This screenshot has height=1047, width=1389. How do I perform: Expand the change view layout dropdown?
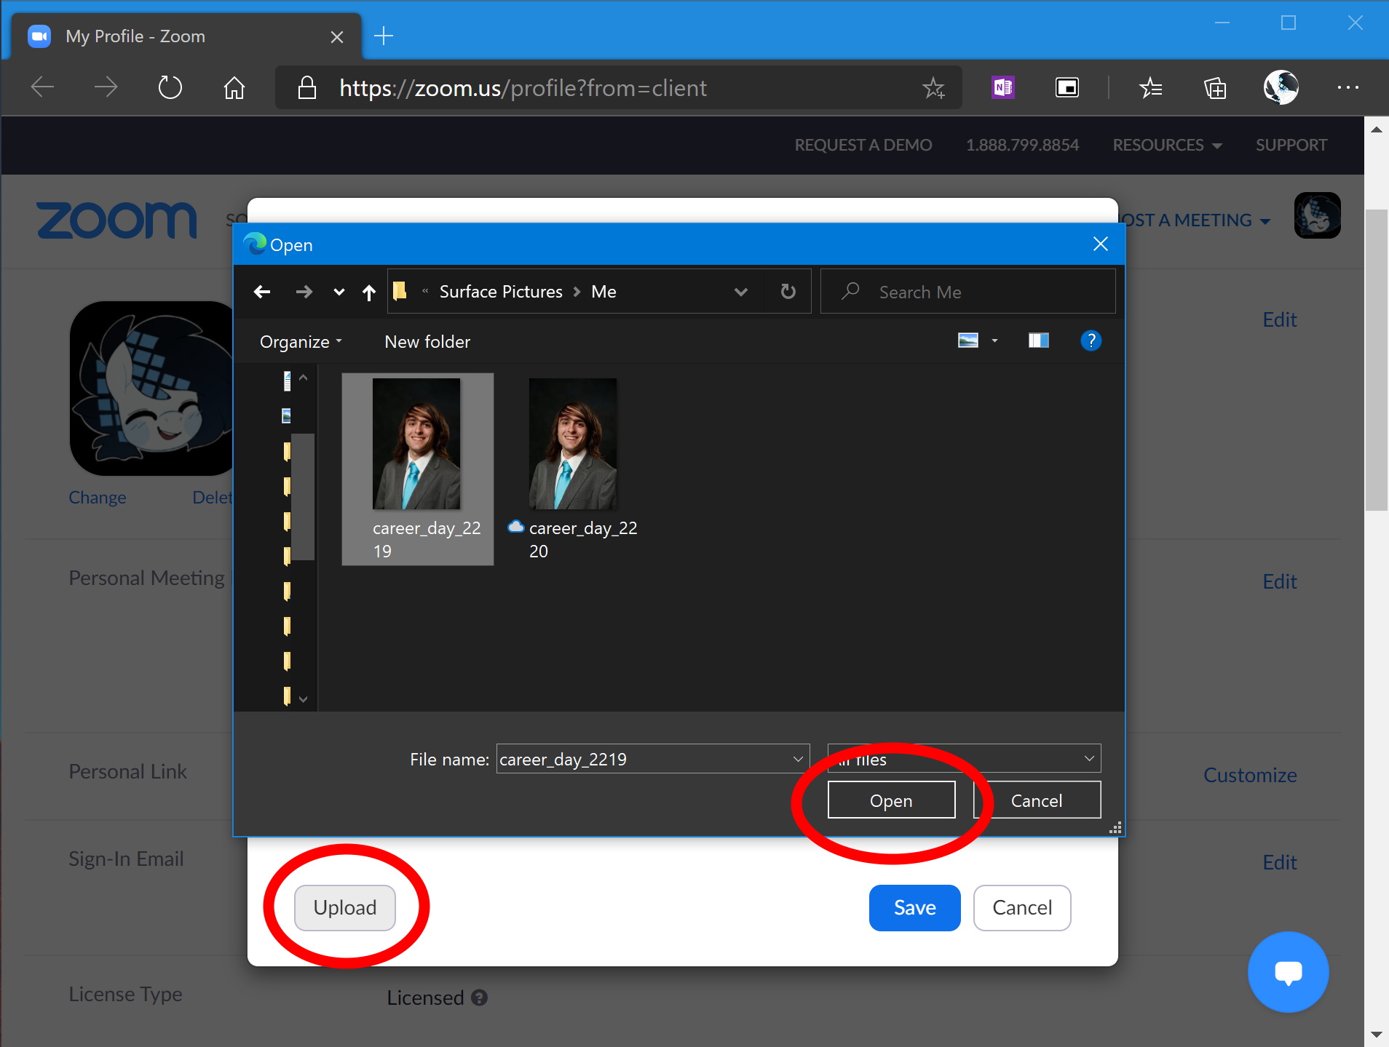tap(993, 341)
